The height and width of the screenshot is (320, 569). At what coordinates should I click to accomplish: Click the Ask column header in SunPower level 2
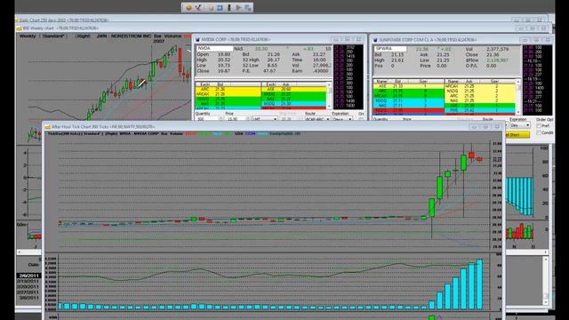pos(469,82)
